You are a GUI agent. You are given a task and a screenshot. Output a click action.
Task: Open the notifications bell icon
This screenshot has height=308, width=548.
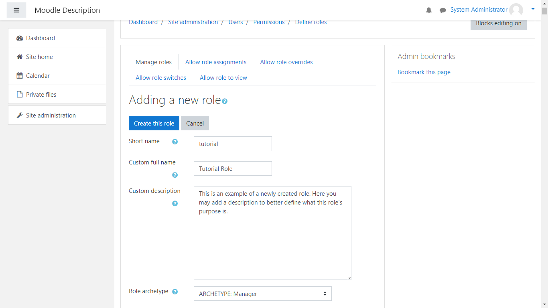429,10
